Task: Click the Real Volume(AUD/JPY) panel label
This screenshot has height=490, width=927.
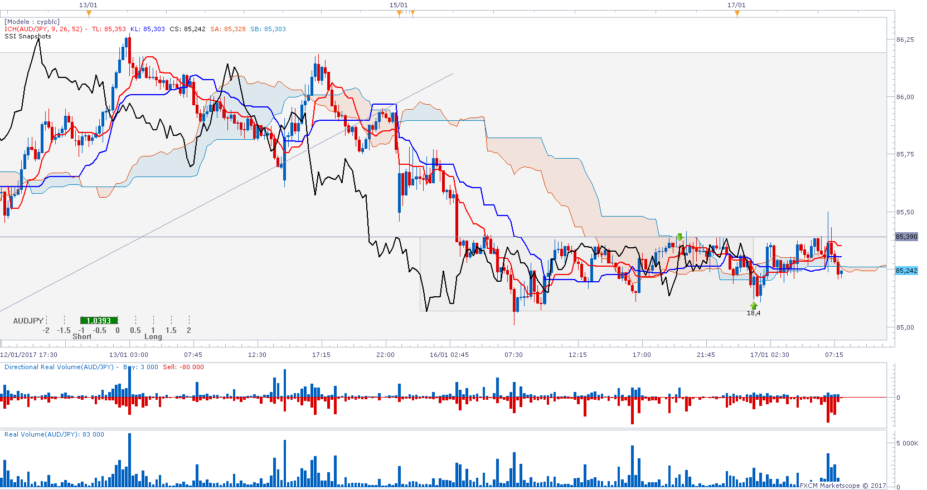Action: pos(42,434)
